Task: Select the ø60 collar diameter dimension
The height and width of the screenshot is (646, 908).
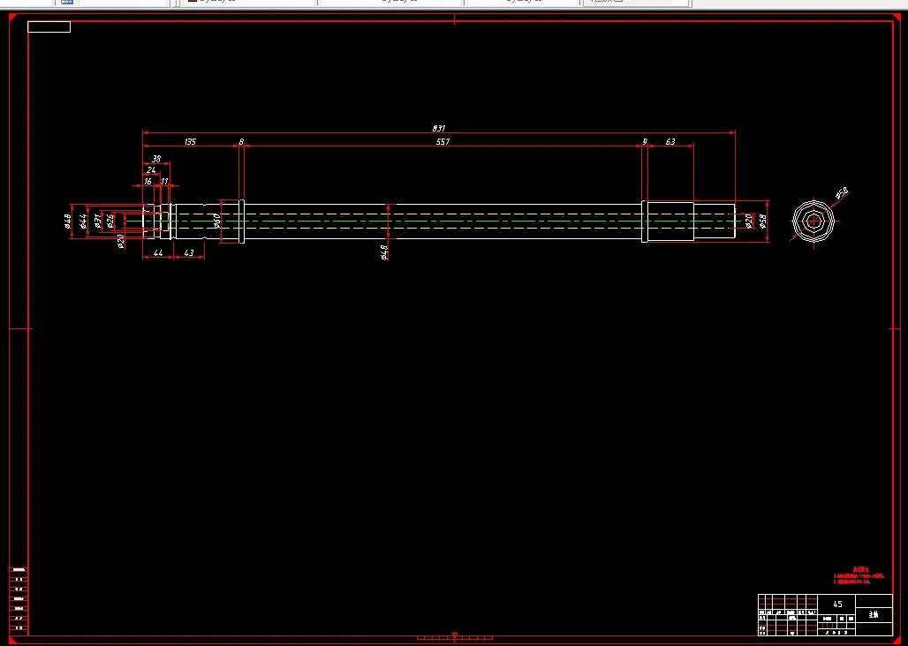Action: [216, 221]
